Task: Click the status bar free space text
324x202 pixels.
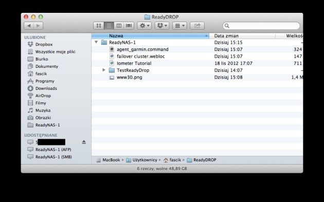Action: 162,169
